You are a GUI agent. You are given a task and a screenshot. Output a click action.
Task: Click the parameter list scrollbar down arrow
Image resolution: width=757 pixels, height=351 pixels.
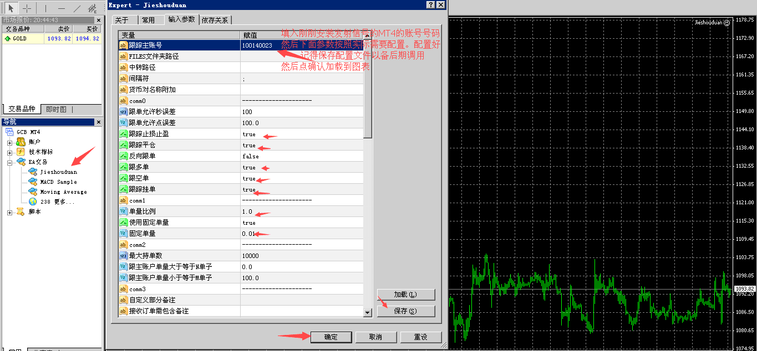(367, 313)
